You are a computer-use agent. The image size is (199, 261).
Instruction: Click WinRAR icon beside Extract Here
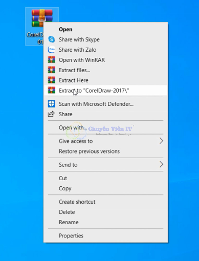tap(52, 80)
